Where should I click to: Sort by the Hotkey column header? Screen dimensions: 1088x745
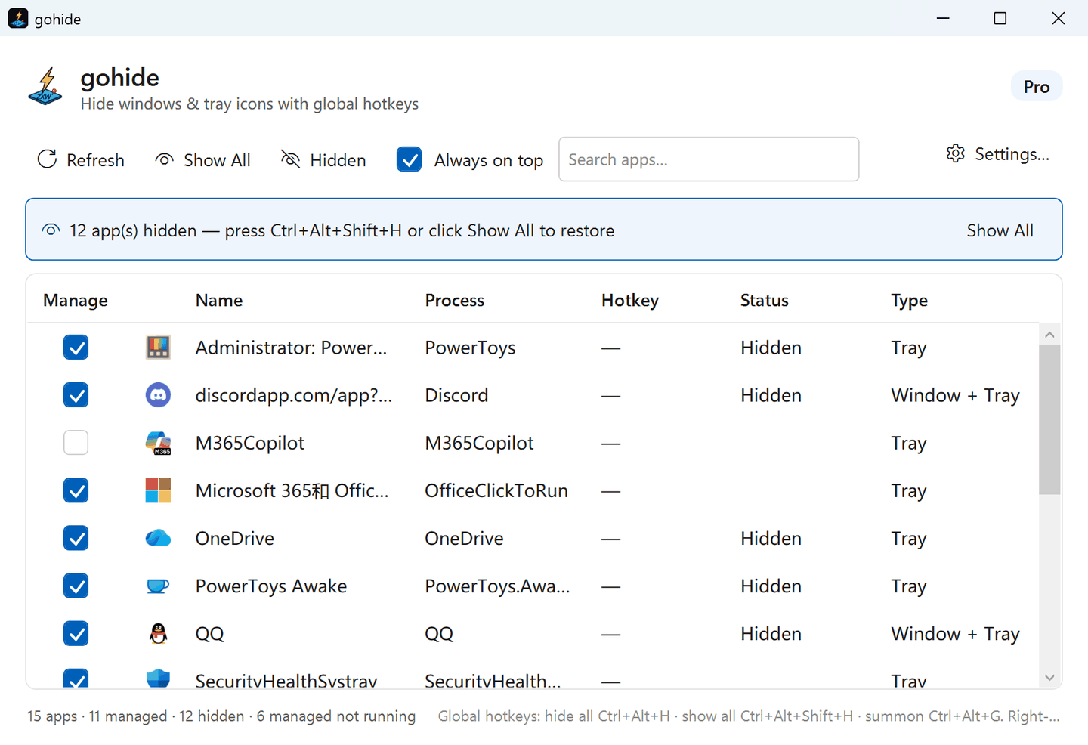point(630,300)
